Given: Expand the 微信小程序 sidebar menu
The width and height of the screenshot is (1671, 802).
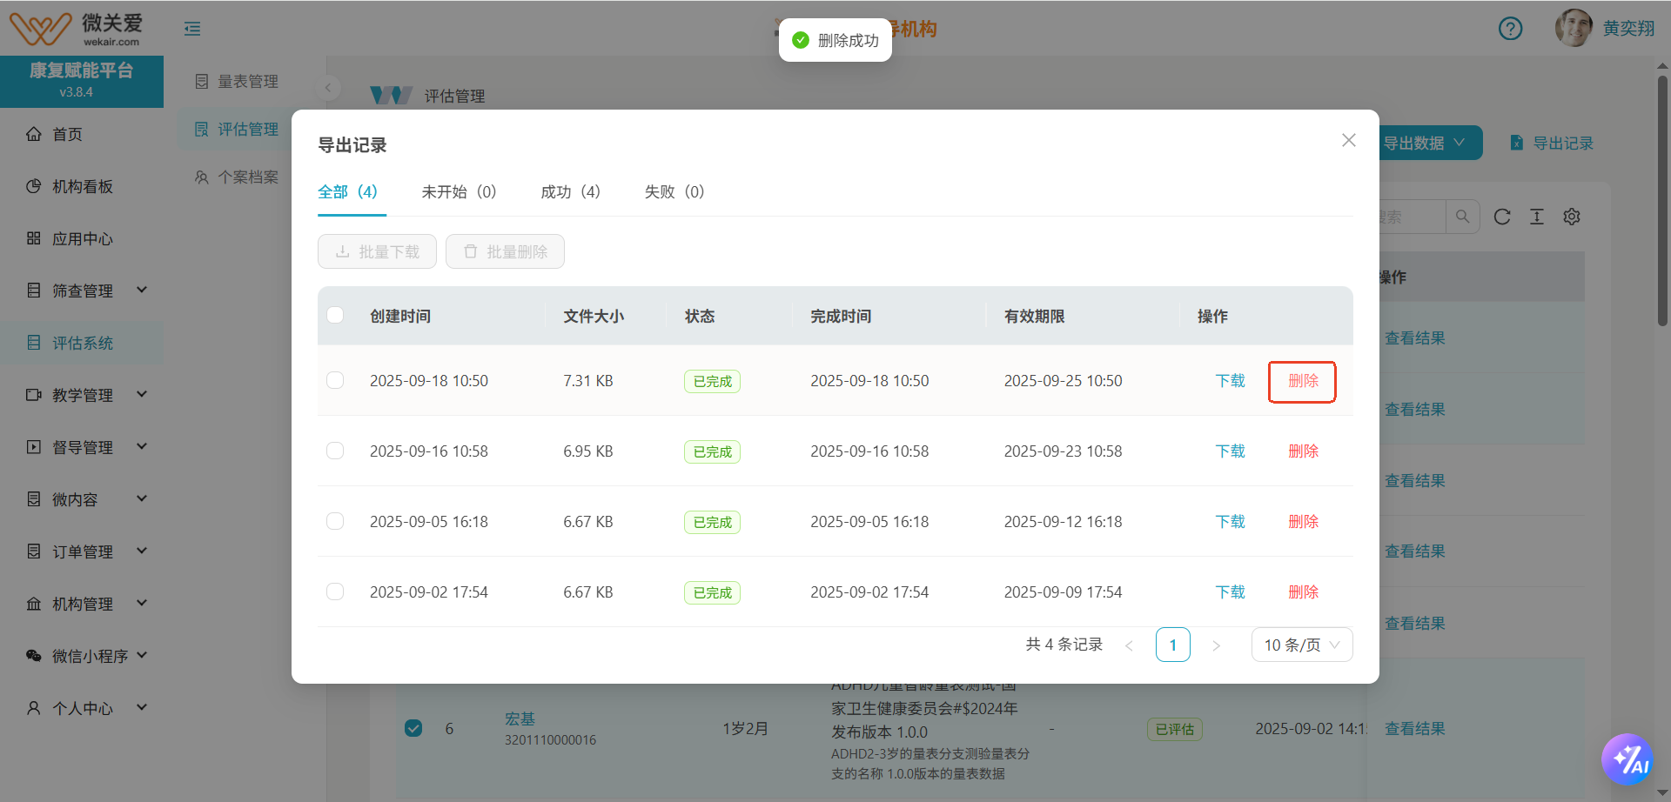Looking at the screenshot, I should click(x=86, y=656).
